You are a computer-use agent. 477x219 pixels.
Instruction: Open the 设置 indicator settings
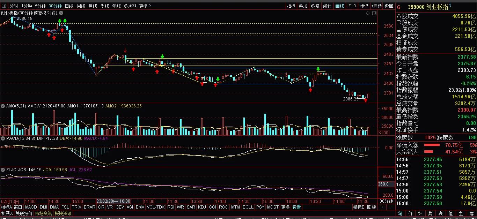pos(297,207)
